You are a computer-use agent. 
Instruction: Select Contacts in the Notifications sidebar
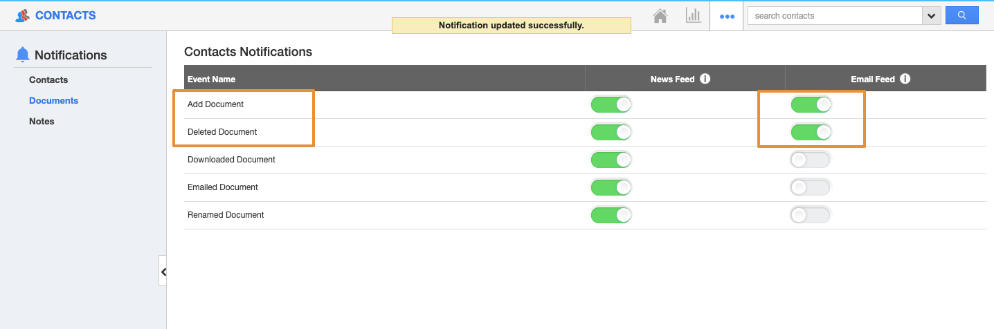click(x=48, y=79)
